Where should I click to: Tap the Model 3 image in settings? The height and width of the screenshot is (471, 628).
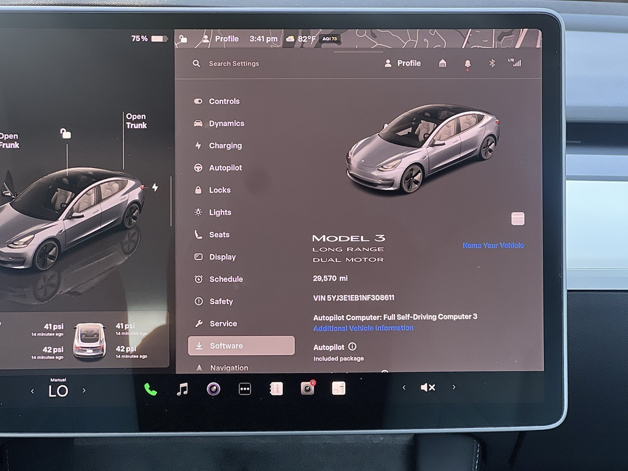pos(423,149)
